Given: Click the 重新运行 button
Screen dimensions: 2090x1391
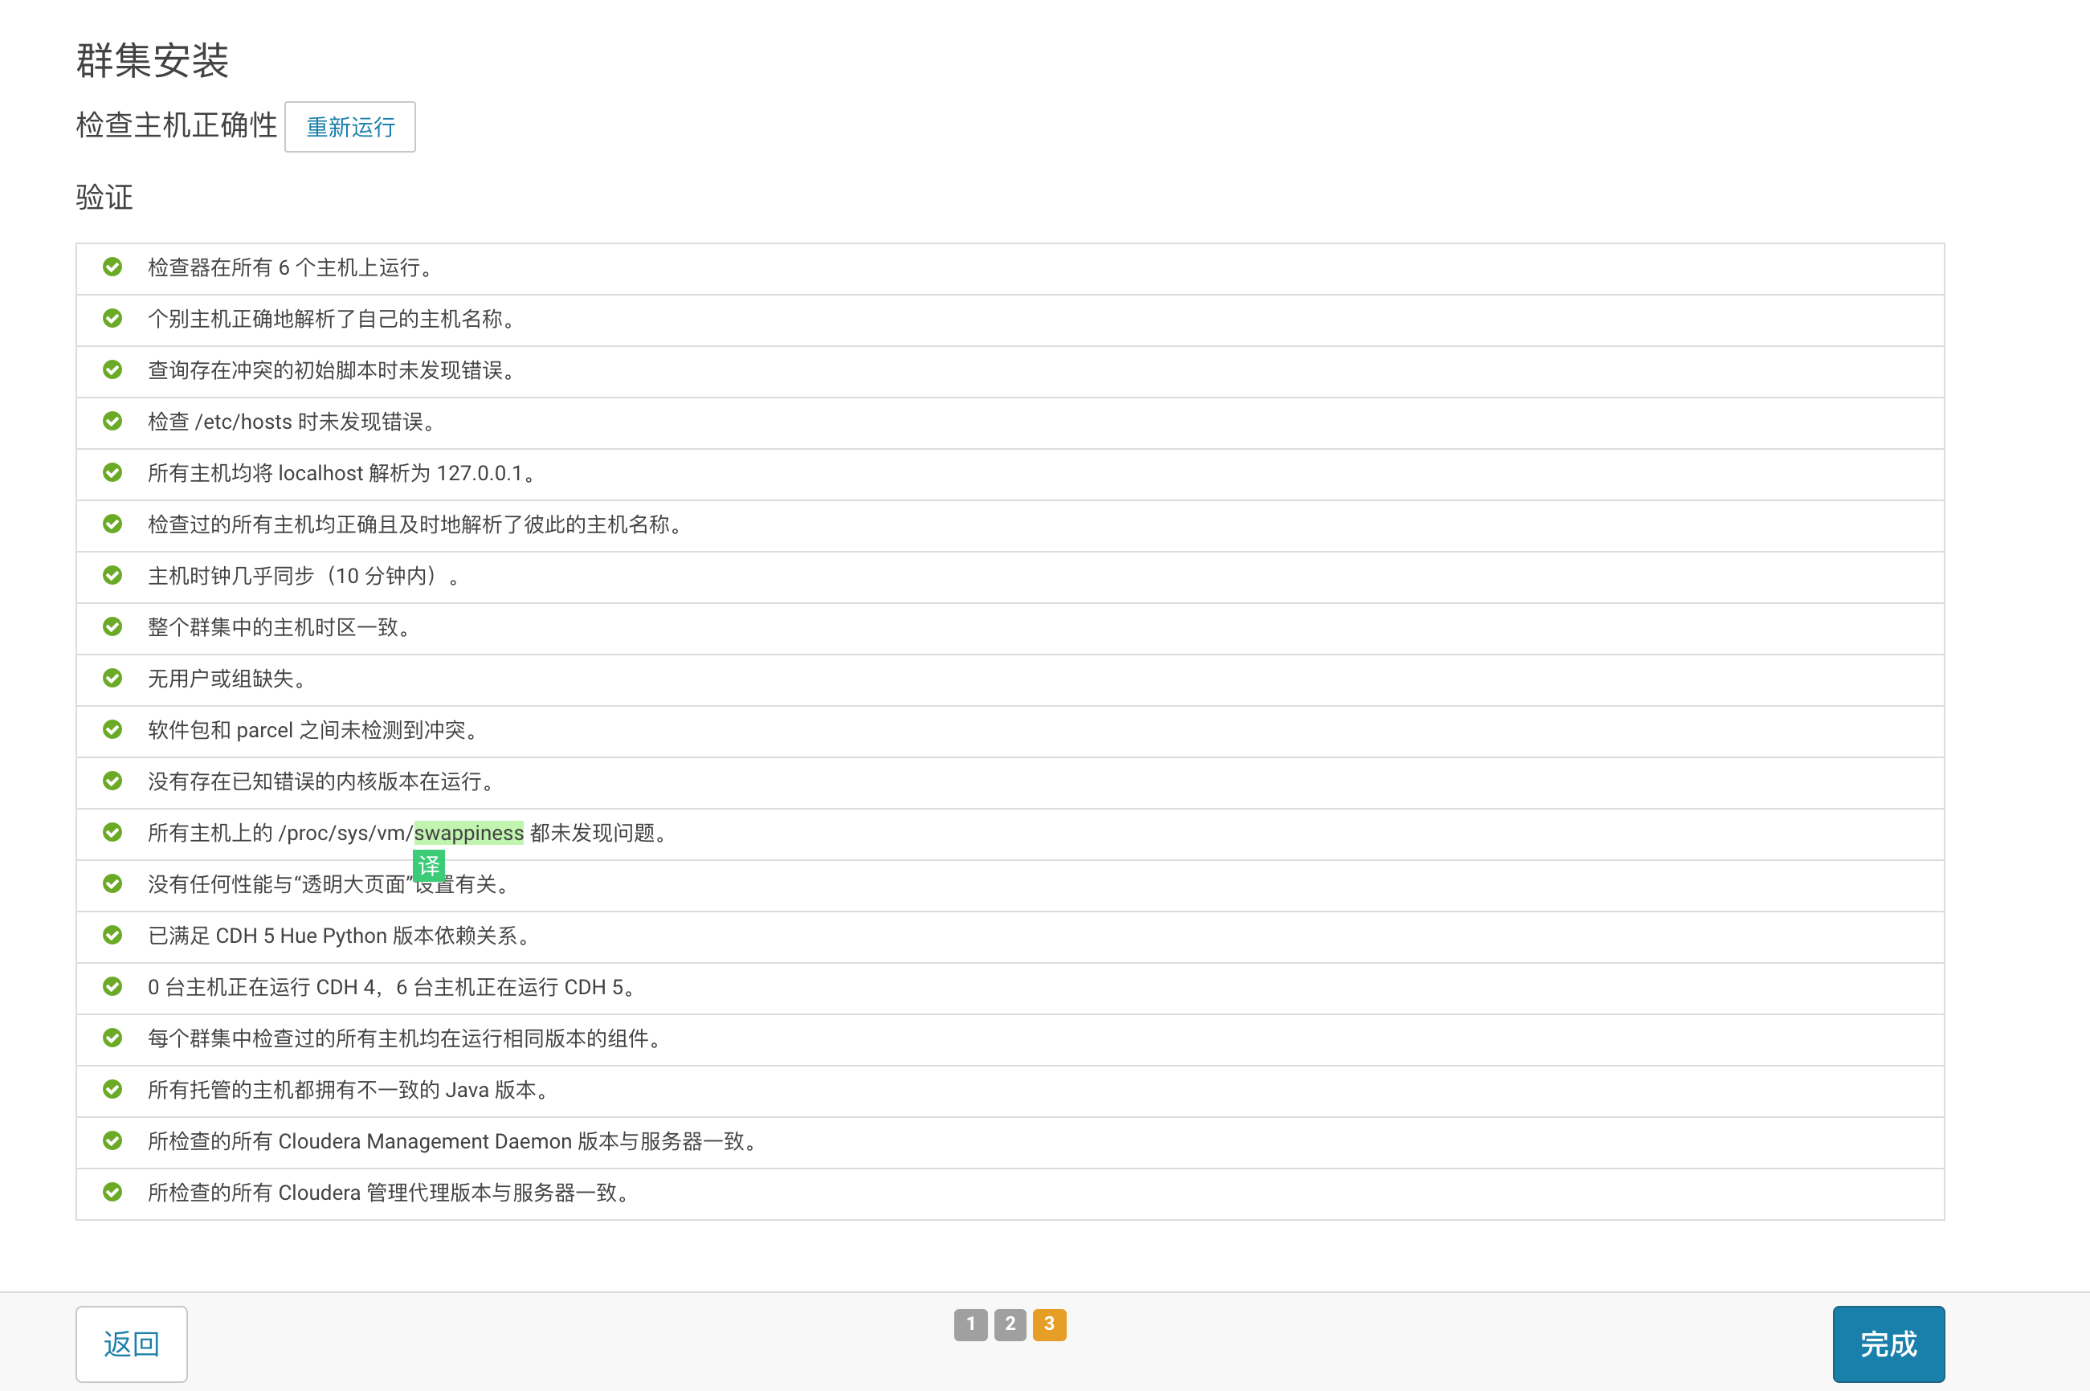Looking at the screenshot, I should coord(350,128).
